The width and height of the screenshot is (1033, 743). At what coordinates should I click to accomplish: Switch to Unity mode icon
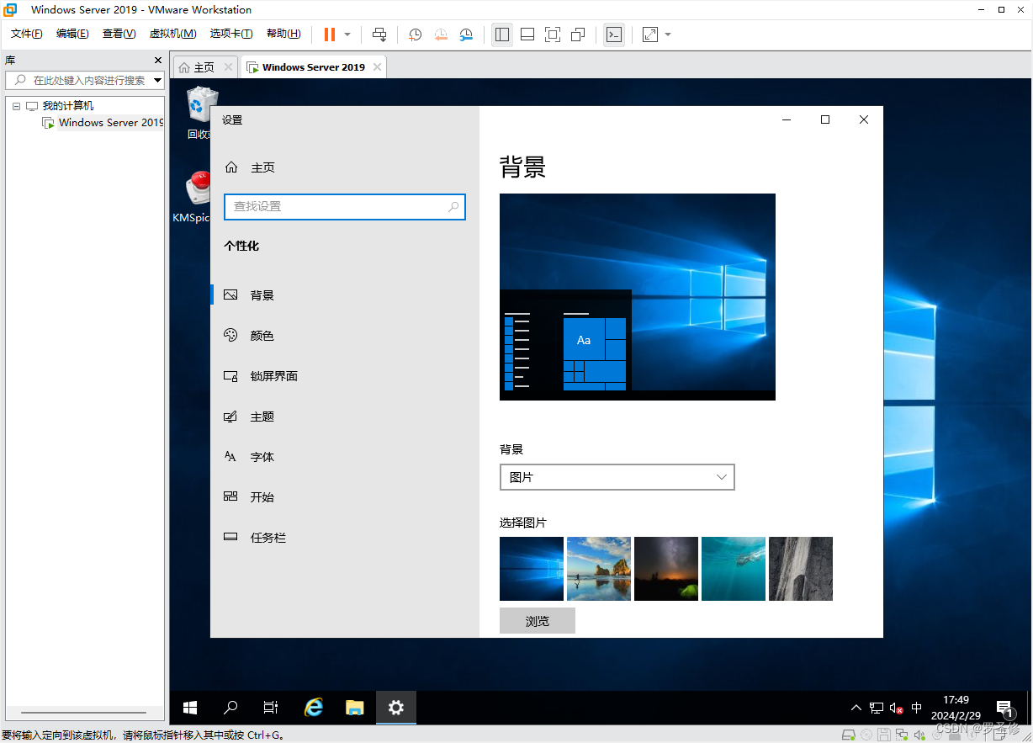578,34
